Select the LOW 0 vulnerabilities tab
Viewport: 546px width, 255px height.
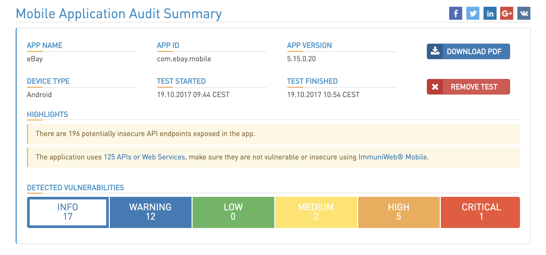(233, 212)
